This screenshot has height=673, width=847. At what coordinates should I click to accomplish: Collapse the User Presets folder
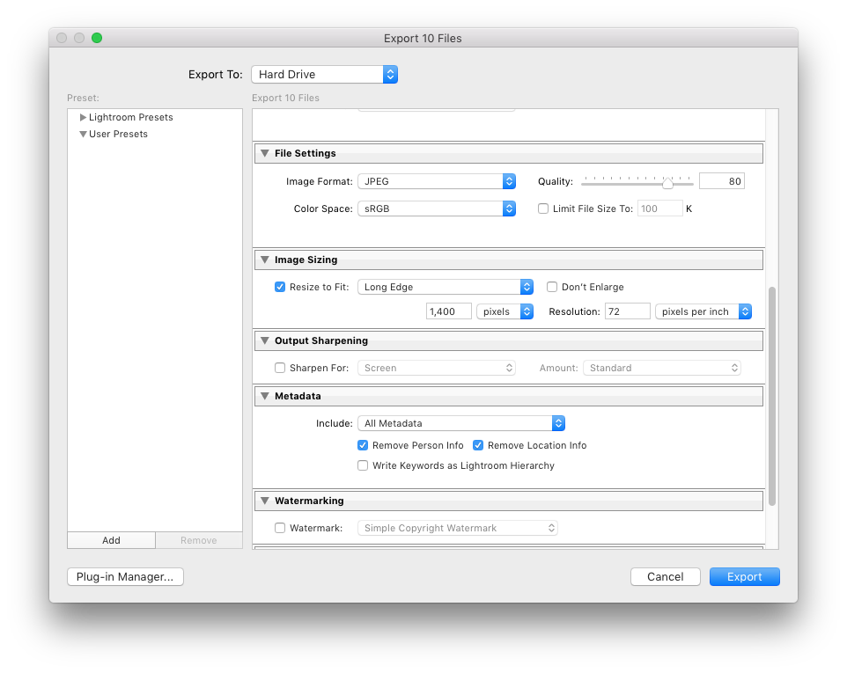pyautogui.click(x=83, y=135)
